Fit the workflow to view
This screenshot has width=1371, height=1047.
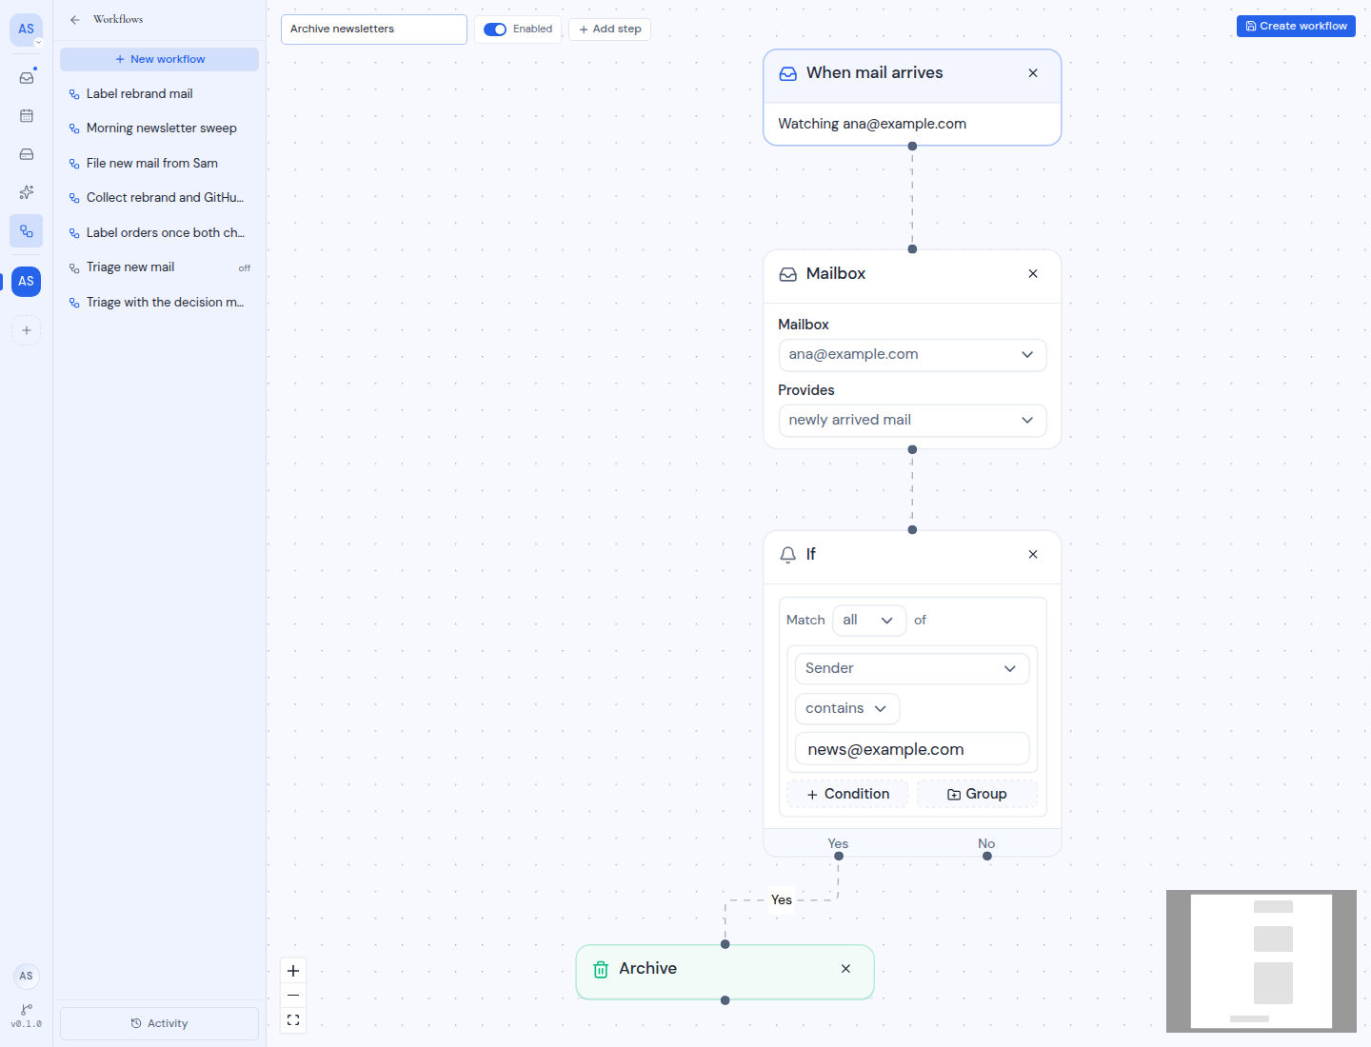(x=293, y=1020)
